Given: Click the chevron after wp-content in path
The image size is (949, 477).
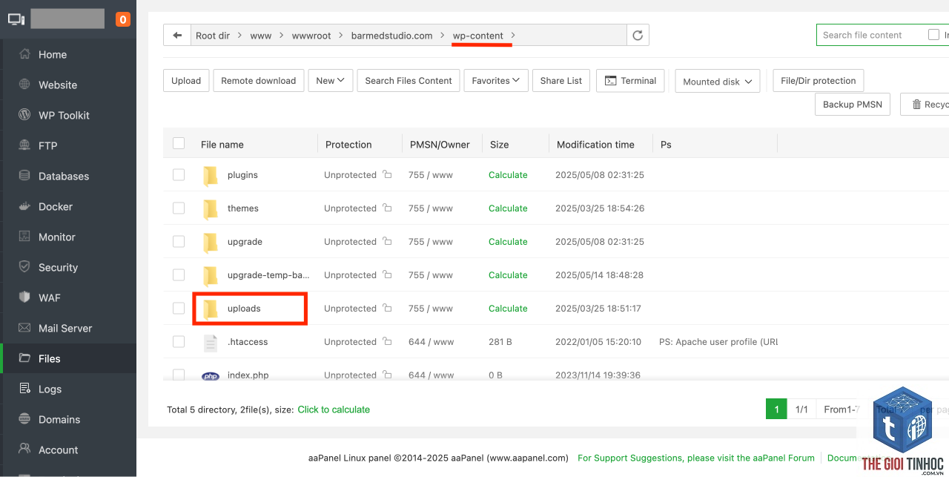Looking at the screenshot, I should pos(513,36).
